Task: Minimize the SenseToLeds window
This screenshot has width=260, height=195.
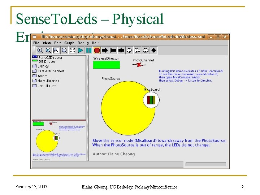Action: (211, 37)
